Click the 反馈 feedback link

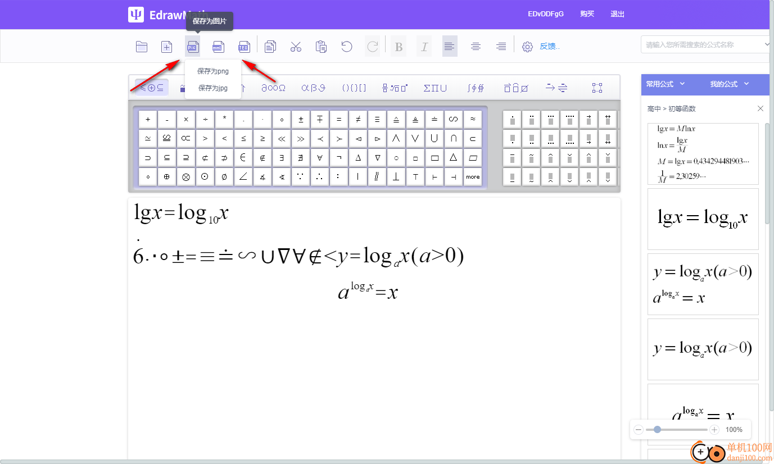tap(550, 47)
